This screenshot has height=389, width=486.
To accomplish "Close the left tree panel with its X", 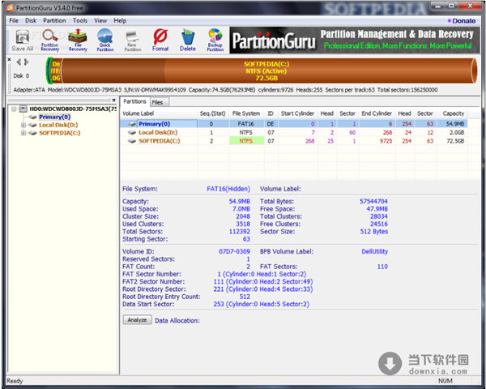I will 113,100.
